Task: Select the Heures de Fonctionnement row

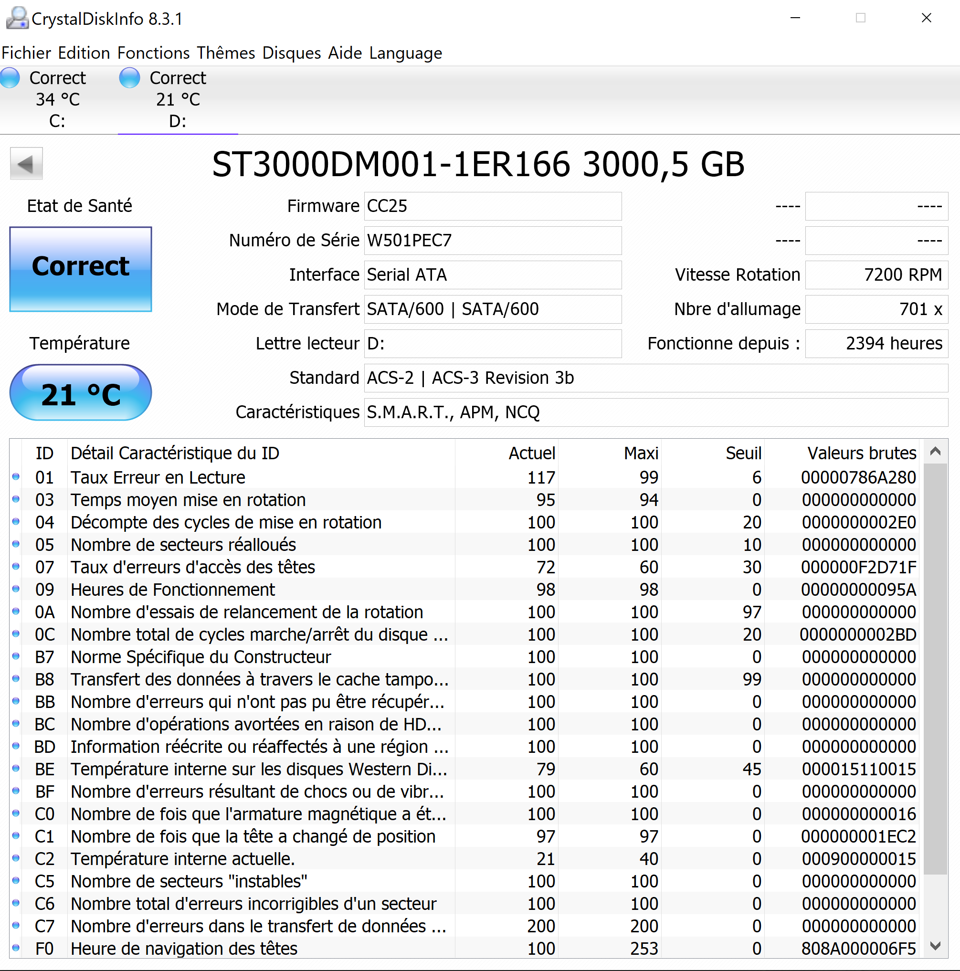Action: (x=172, y=590)
